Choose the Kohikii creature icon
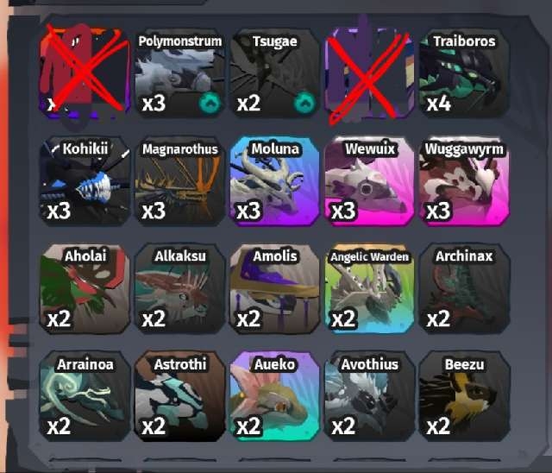 (x=85, y=181)
